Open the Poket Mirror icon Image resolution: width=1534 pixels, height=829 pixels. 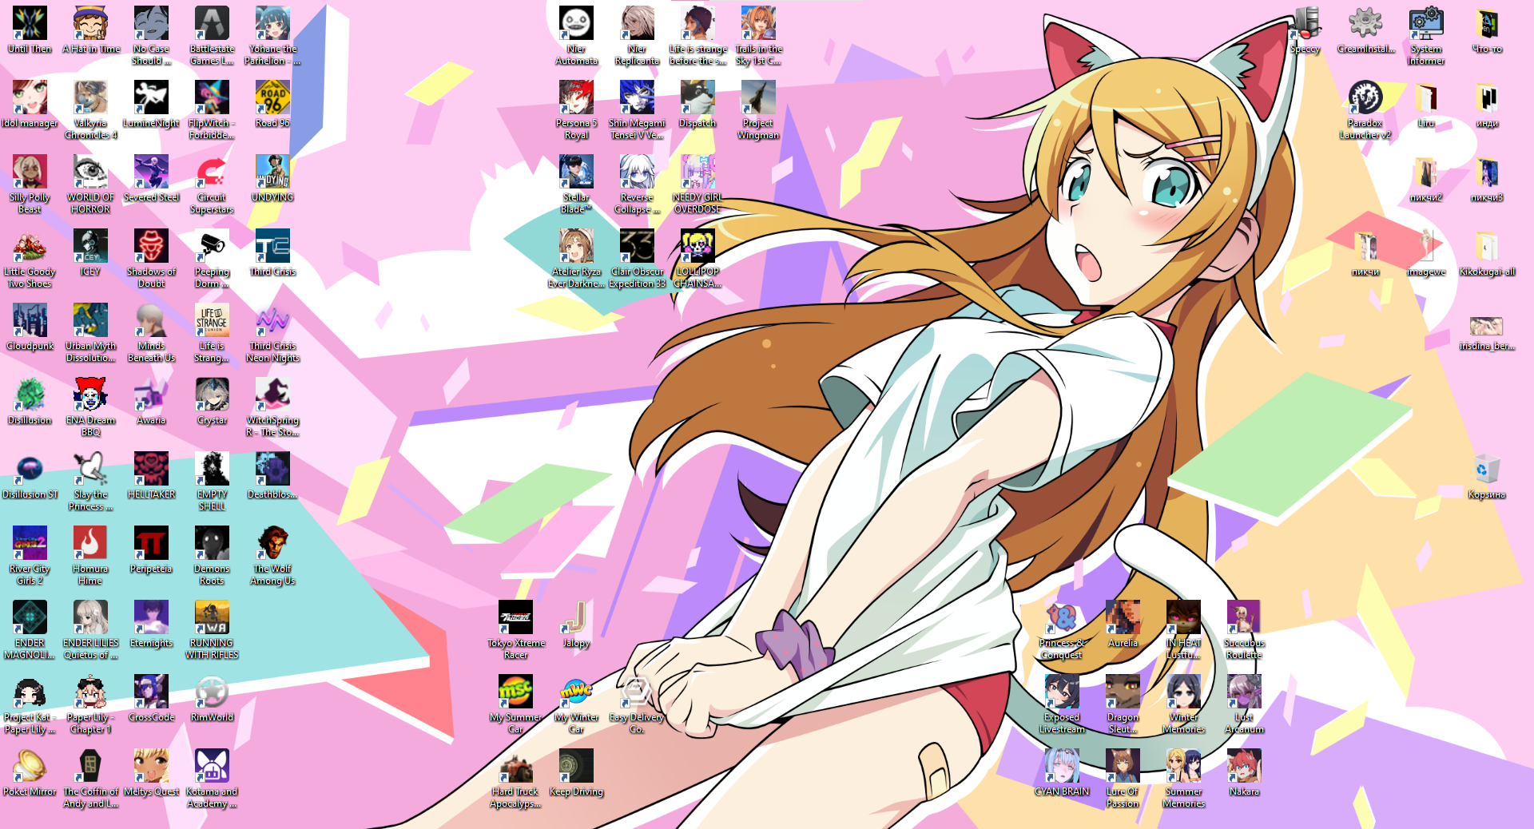(x=30, y=773)
